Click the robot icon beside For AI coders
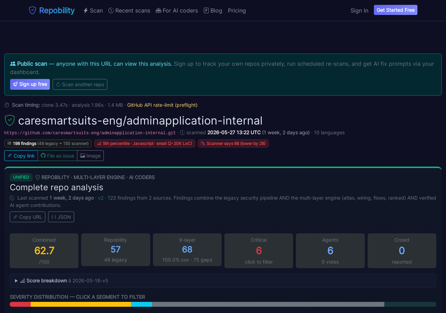The height and width of the screenshot is (313, 446). click(x=159, y=10)
